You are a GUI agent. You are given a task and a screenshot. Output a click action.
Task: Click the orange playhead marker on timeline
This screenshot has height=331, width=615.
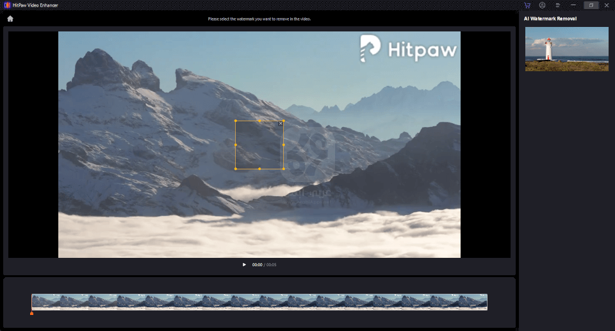point(32,313)
